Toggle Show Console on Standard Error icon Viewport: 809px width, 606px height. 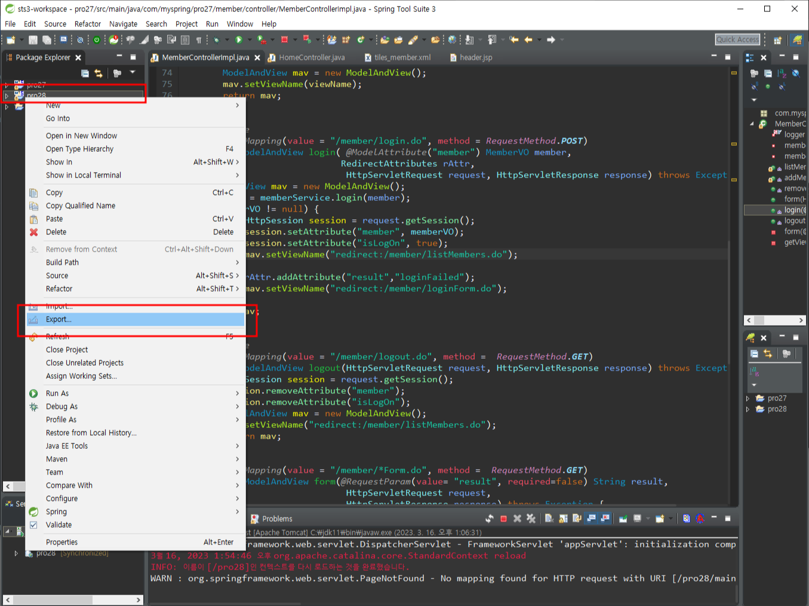click(605, 519)
